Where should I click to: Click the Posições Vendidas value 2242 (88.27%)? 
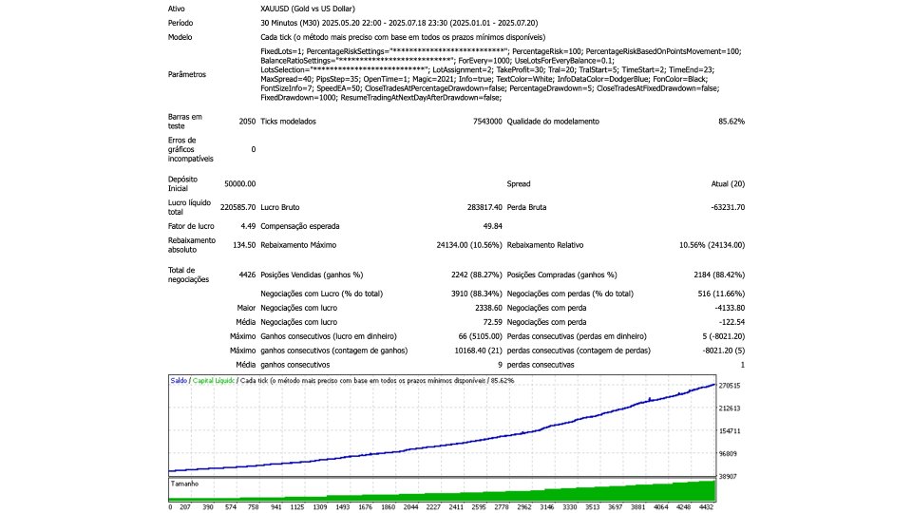(x=465, y=275)
